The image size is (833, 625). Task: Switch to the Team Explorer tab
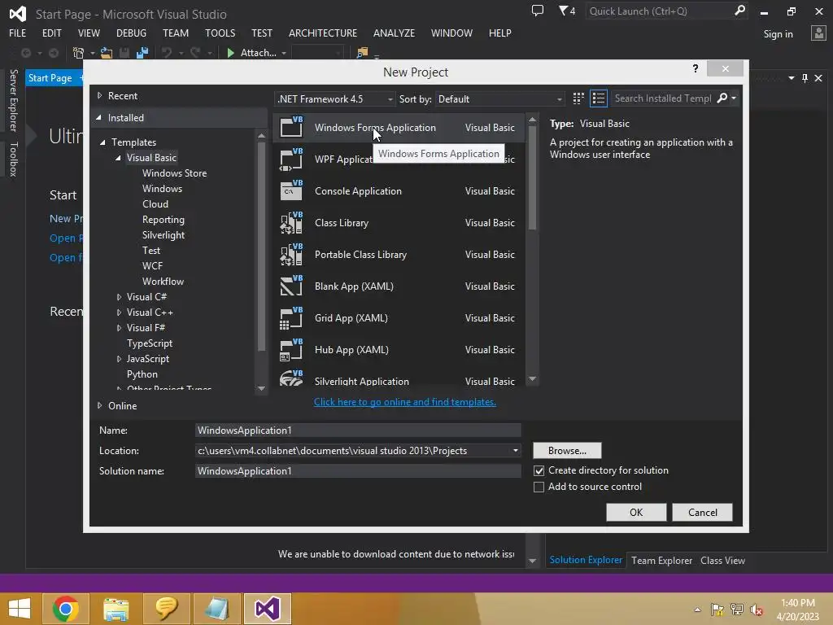coord(661,560)
